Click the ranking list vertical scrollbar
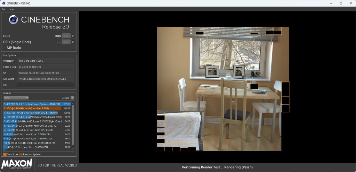356x172 pixels. tap(73, 125)
